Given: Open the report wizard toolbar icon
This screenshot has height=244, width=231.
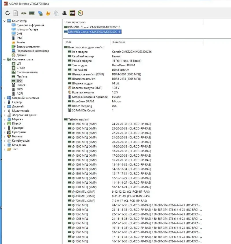Looking at the screenshot, I should click(x=56, y=13).
